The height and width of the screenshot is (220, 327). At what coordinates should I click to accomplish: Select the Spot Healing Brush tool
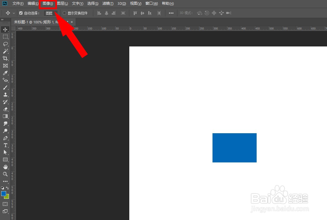pyautogui.click(x=5, y=80)
